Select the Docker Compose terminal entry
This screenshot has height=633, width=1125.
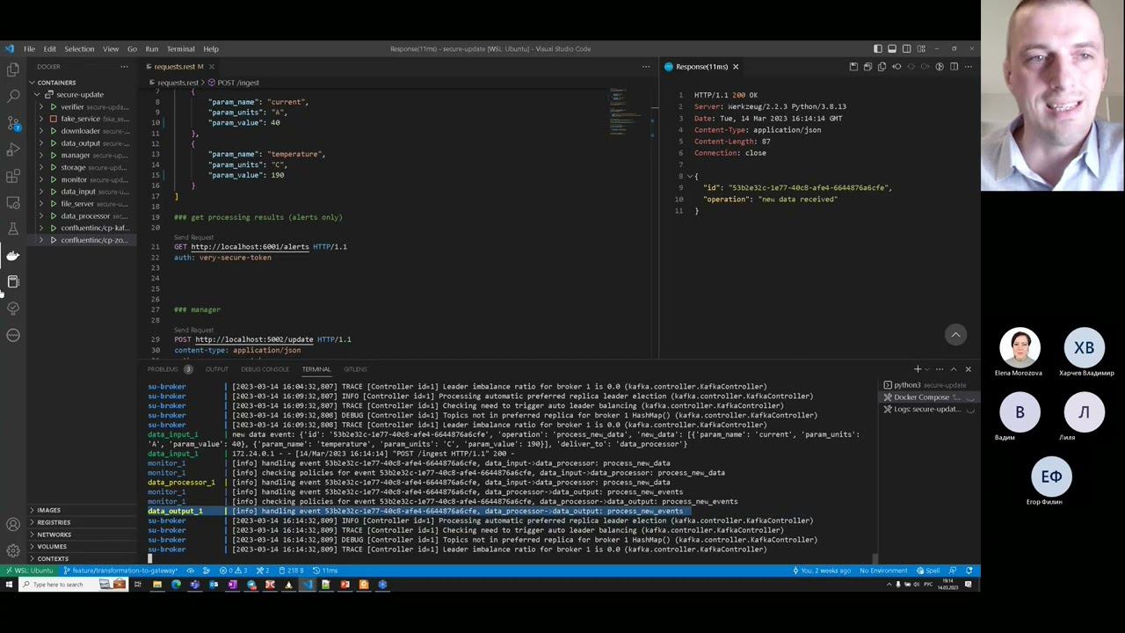(x=927, y=397)
